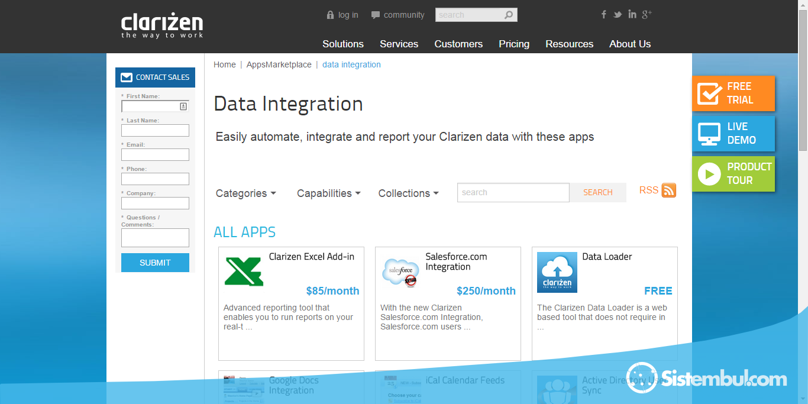Open the Solutions menu
Image resolution: width=808 pixels, height=404 pixels.
coord(343,44)
